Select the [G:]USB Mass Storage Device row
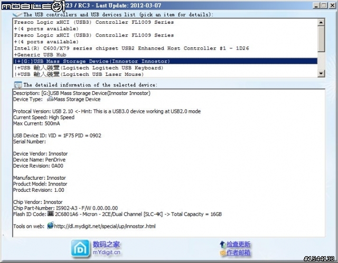 (165, 61)
